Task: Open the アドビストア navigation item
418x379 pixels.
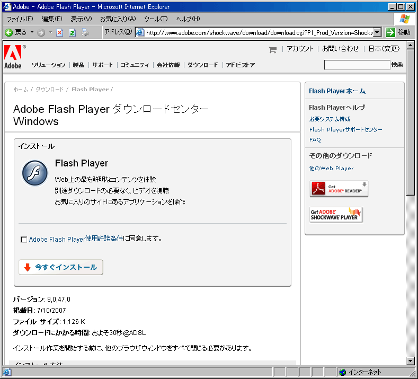Action: click(241, 65)
